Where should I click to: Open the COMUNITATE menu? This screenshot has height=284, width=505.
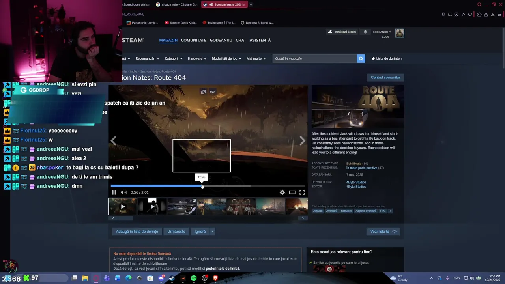pyautogui.click(x=193, y=40)
